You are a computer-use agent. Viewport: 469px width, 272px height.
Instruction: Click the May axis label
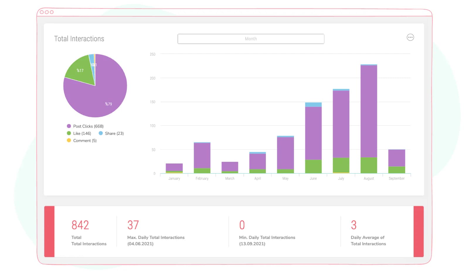286,178
